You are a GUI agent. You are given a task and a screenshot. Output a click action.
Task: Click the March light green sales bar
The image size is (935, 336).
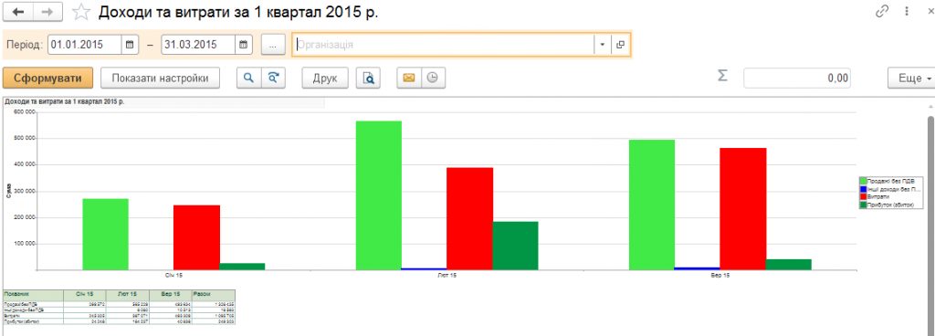pos(652,205)
